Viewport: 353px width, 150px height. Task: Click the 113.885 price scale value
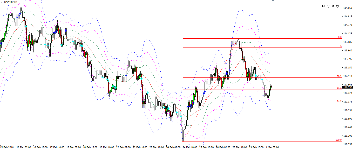[348, 42]
